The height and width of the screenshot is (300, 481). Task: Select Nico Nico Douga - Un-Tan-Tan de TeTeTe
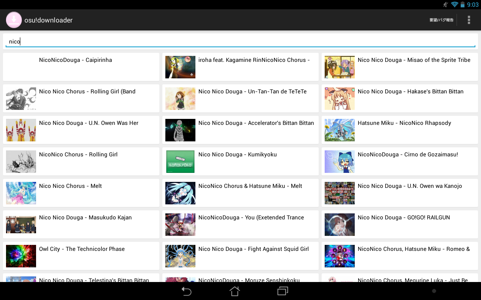tap(253, 91)
